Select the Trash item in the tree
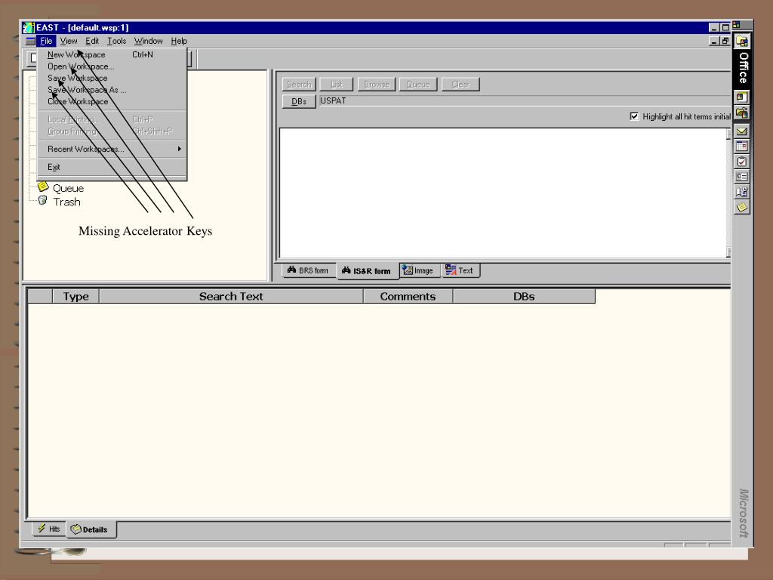 [x=66, y=202]
